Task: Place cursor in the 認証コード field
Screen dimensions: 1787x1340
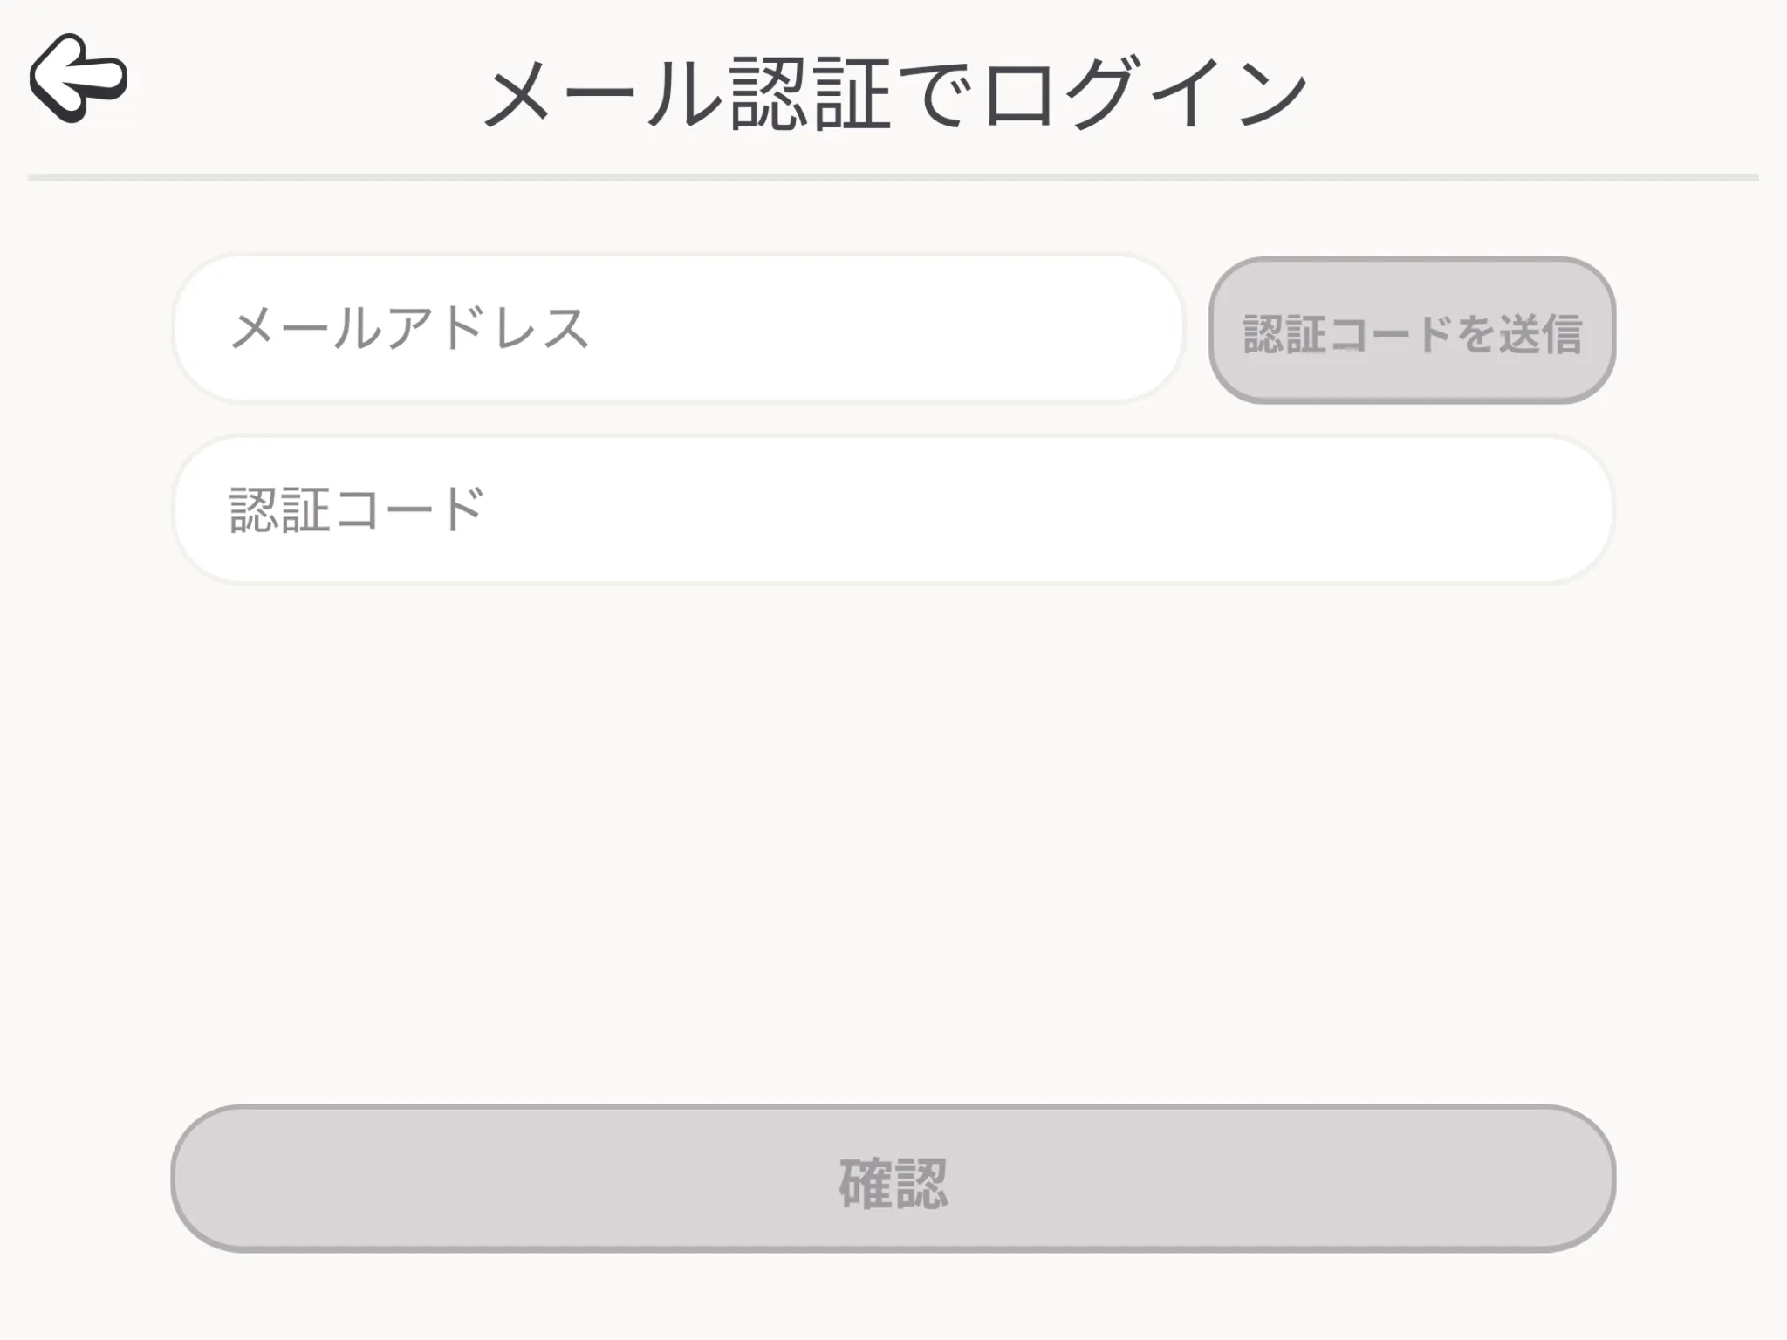Action: point(893,510)
